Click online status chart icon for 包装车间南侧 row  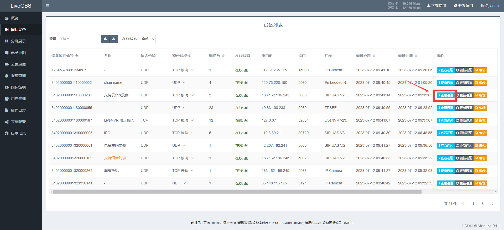click(246, 145)
